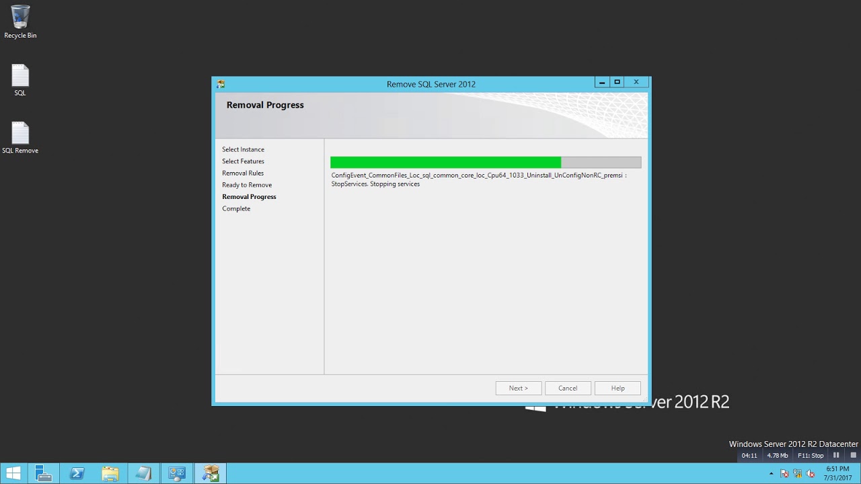Screen dimensions: 861x484
Task: Click the 'StopServices. Stopping services' status text
Action: [375, 184]
